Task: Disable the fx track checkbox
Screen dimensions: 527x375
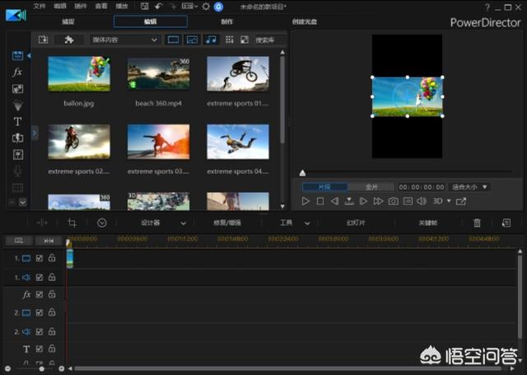Action: [x=40, y=294]
